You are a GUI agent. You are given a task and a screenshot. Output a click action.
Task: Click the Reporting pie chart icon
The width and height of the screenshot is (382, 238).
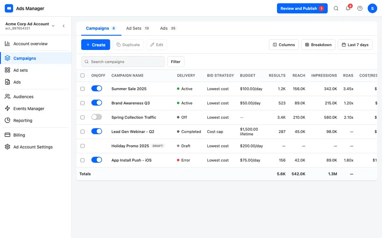[8, 120]
